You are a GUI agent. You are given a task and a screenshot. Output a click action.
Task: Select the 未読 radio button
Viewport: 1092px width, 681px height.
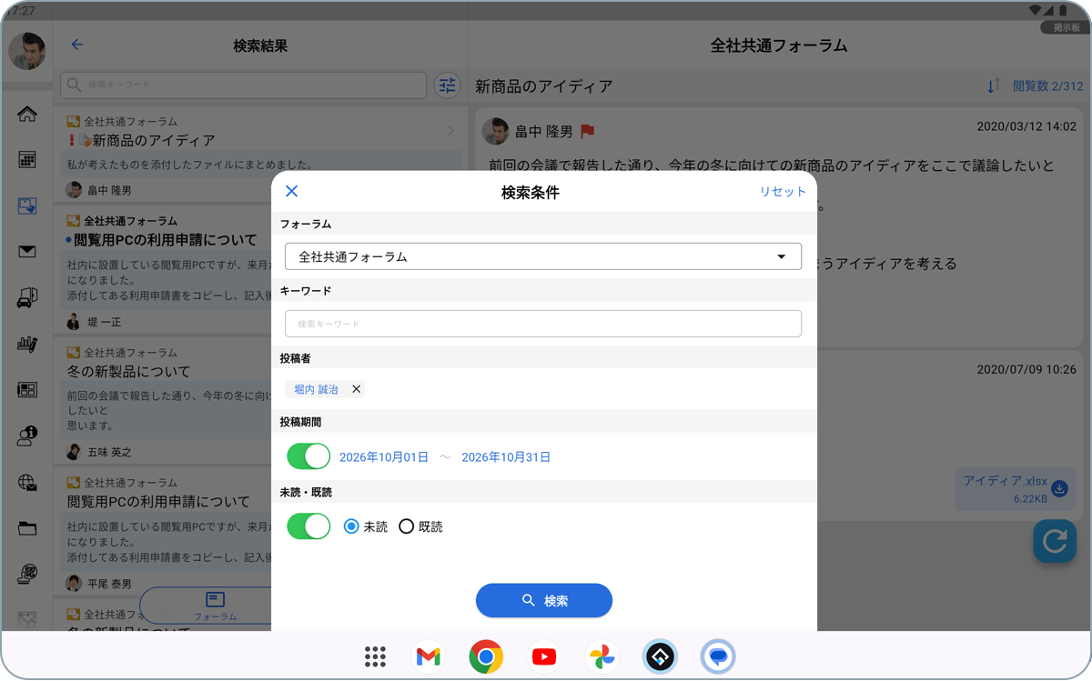point(351,526)
